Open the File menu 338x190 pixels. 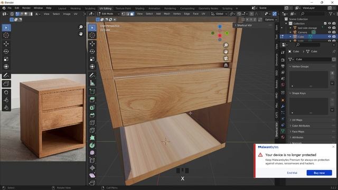[x=10, y=8]
